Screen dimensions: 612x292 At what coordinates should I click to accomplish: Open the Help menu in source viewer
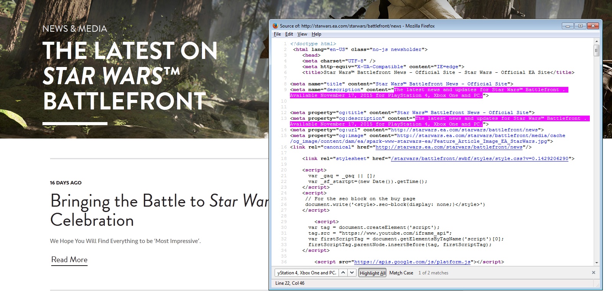316,34
